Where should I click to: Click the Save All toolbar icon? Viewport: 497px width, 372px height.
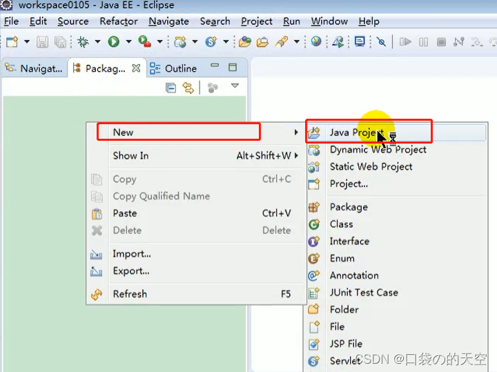click(x=60, y=42)
